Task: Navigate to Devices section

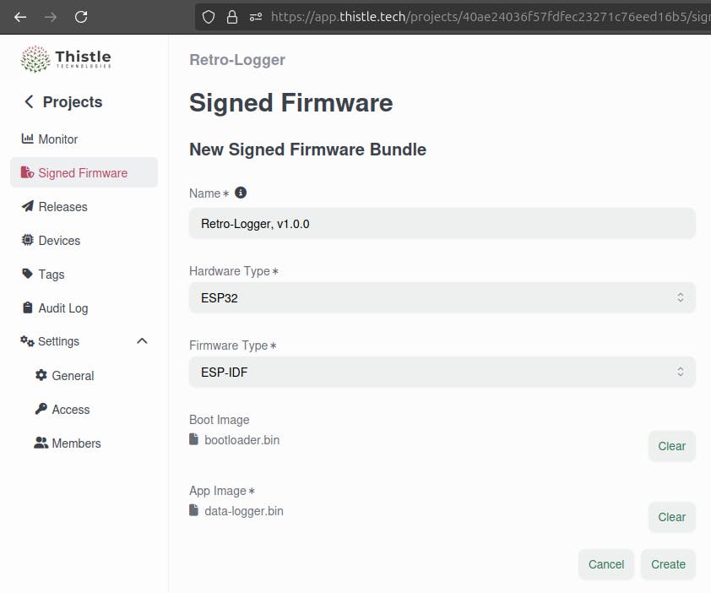Action: [59, 241]
